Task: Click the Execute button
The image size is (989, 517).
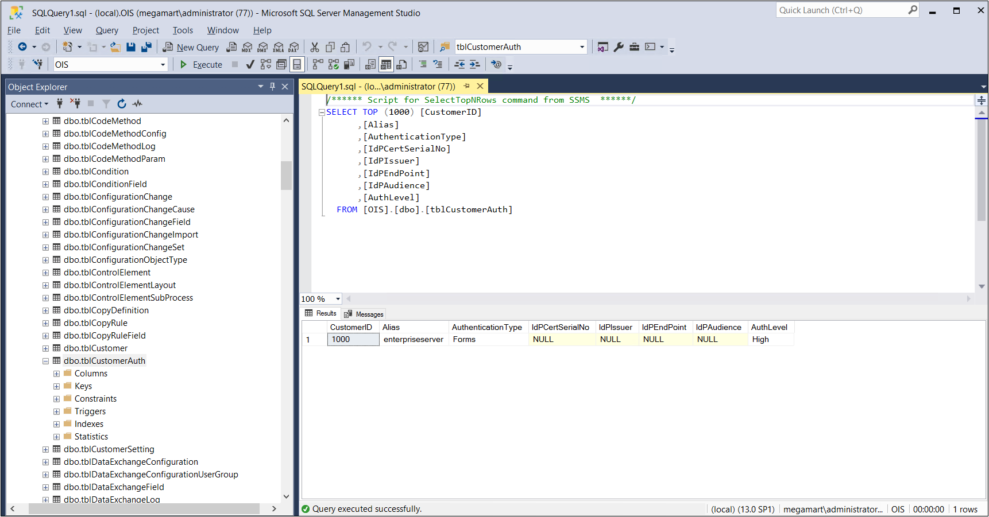Action: pos(201,64)
